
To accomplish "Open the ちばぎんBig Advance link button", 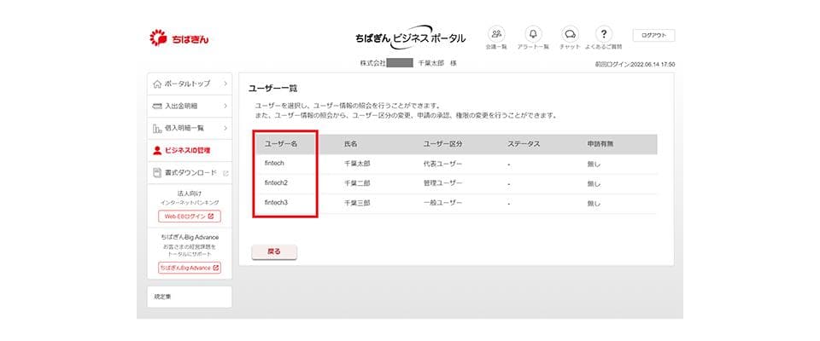I will click(x=189, y=268).
